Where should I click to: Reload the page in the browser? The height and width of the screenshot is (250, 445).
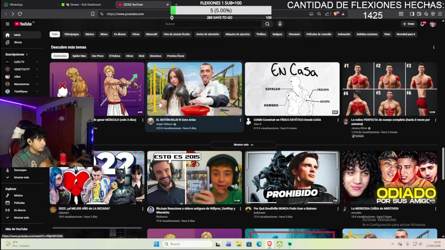[x=20, y=14]
